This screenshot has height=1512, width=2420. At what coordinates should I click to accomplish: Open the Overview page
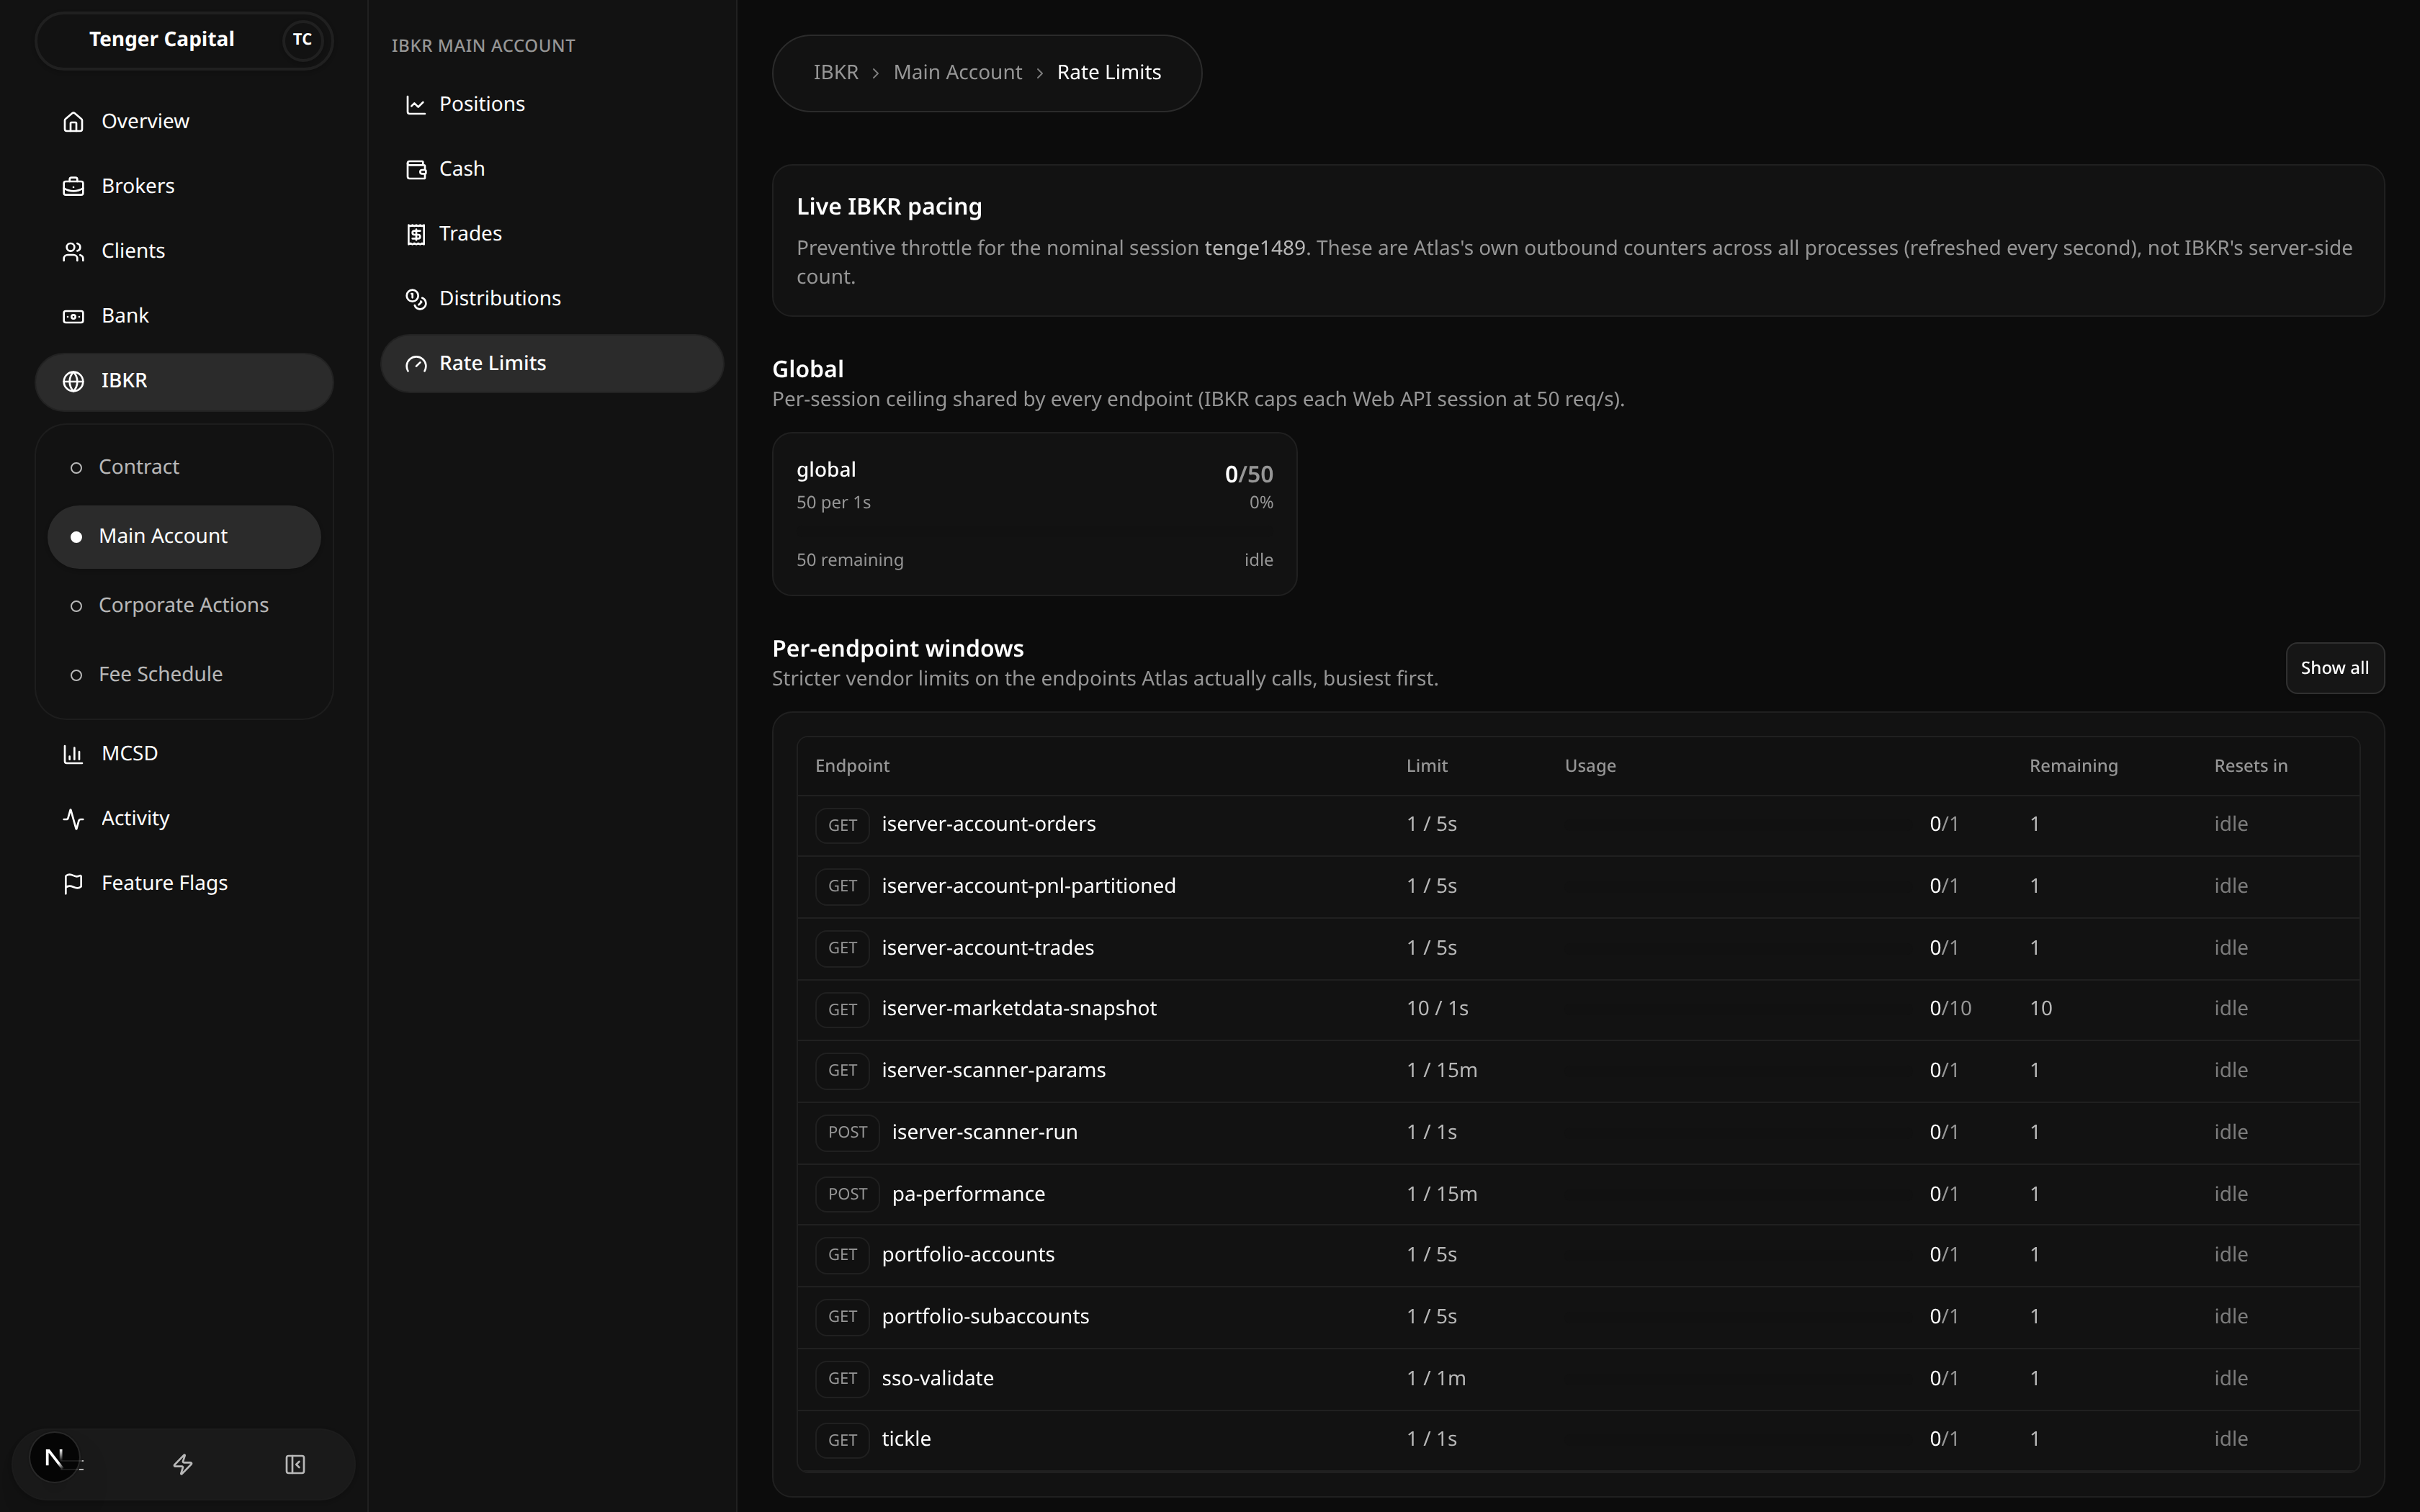(184, 121)
